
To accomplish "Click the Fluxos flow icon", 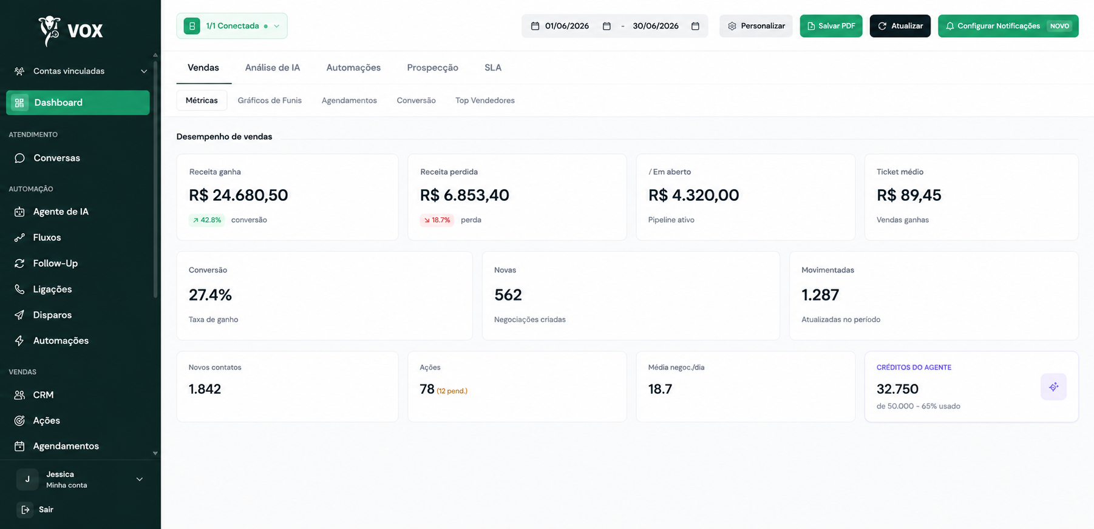I will pos(19,237).
